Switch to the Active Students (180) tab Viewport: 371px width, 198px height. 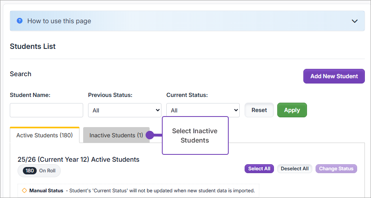pyautogui.click(x=44, y=135)
